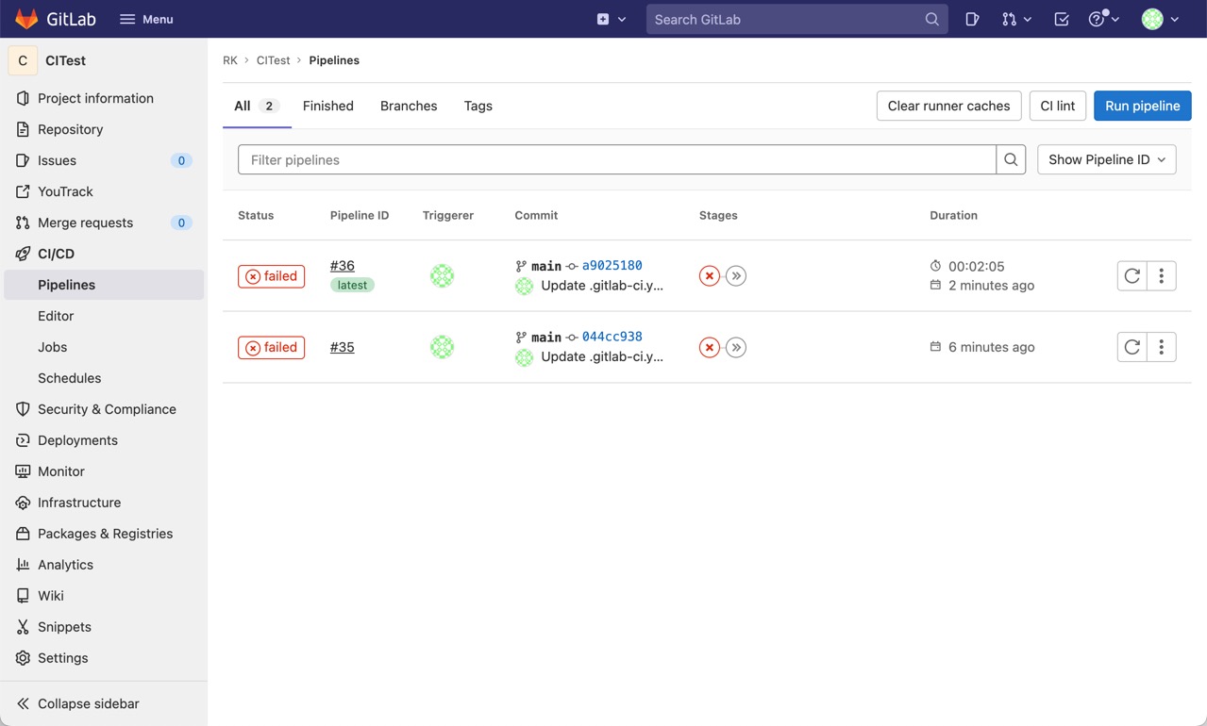This screenshot has height=726, width=1207.
Task: Open Snippets in the sidebar
Action: click(x=104, y=627)
